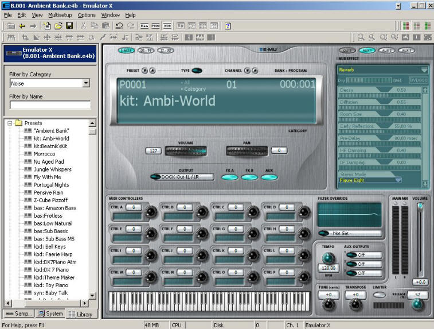Click the Help question mark icon

pos(228,26)
